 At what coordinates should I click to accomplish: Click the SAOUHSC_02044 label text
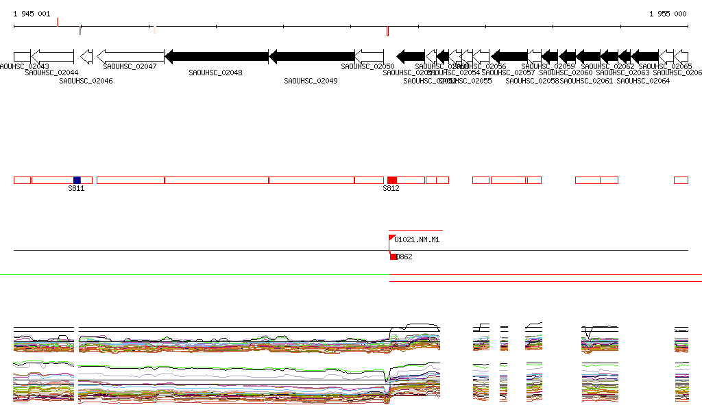(x=51, y=73)
